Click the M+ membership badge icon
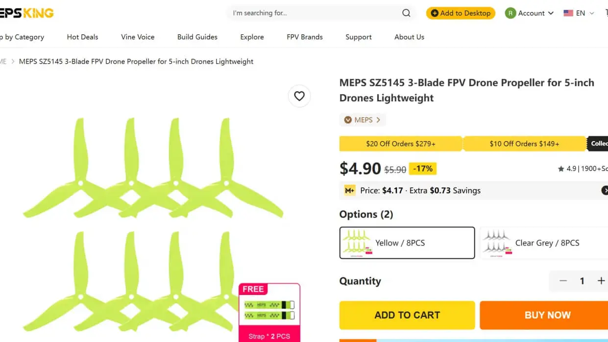 click(349, 191)
